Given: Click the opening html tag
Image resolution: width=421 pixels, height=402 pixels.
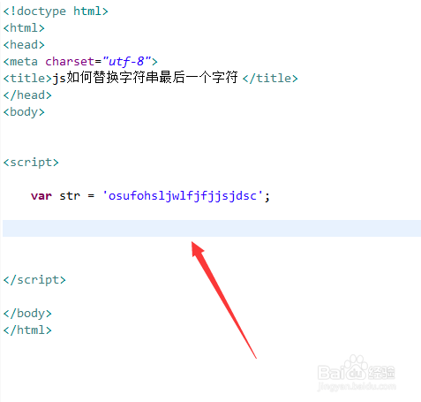Looking at the screenshot, I should pyautogui.click(x=24, y=28).
